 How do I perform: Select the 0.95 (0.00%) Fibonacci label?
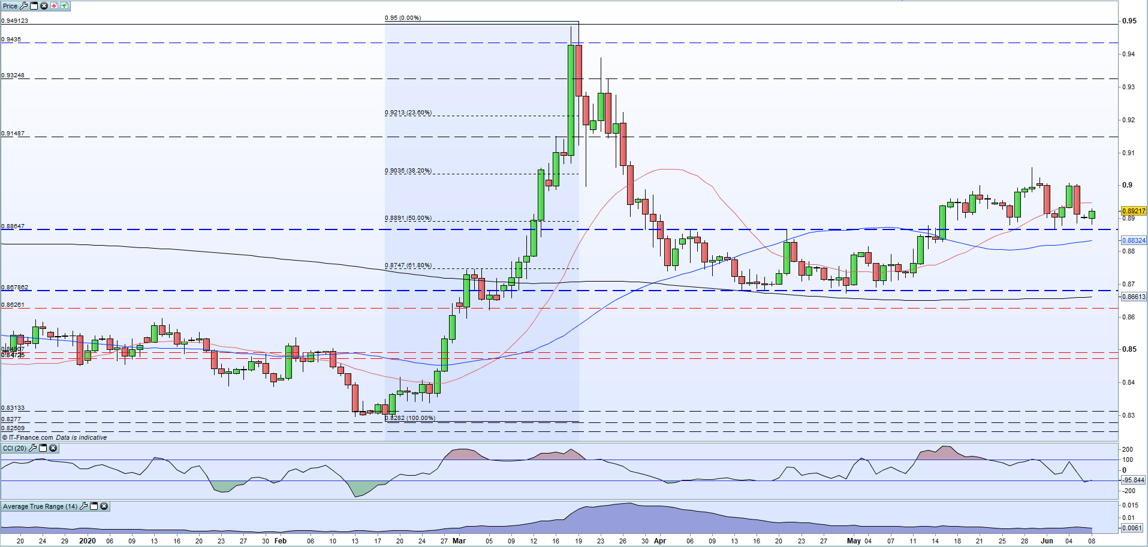pos(403,17)
